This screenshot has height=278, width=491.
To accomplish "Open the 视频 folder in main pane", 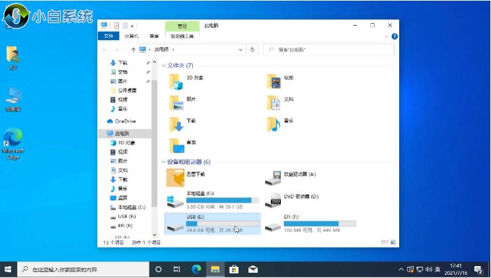I will tap(280, 81).
